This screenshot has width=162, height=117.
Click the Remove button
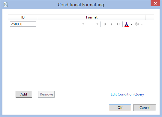pyautogui.click(x=46, y=94)
